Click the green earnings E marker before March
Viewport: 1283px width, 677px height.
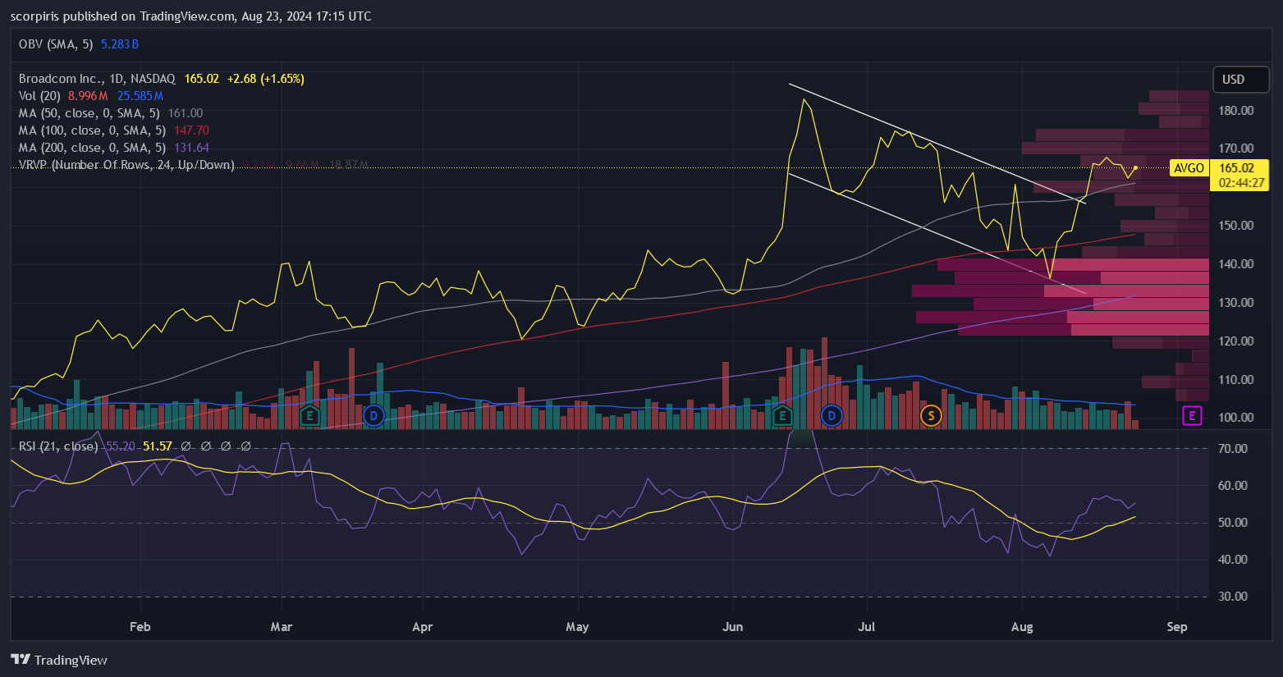tap(309, 415)
